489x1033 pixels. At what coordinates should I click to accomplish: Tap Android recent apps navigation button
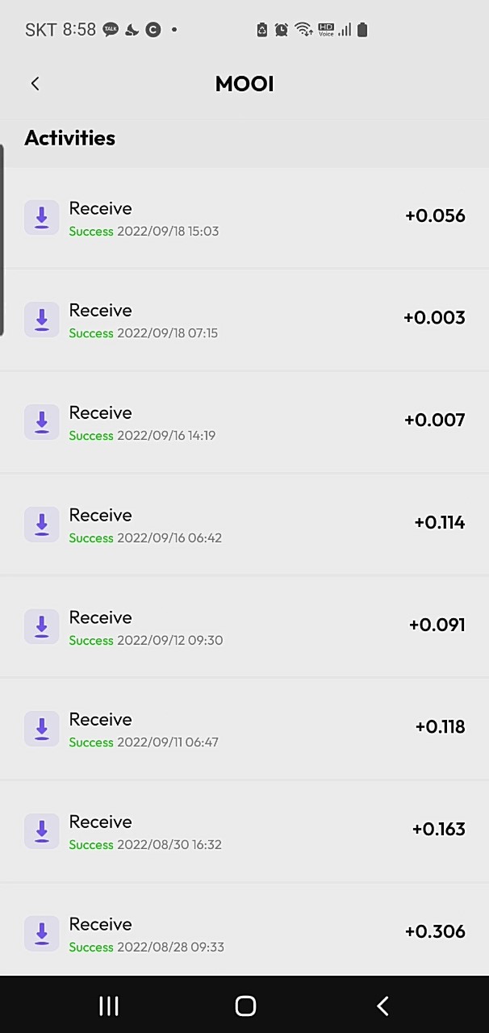click(x=108, y=1006)
